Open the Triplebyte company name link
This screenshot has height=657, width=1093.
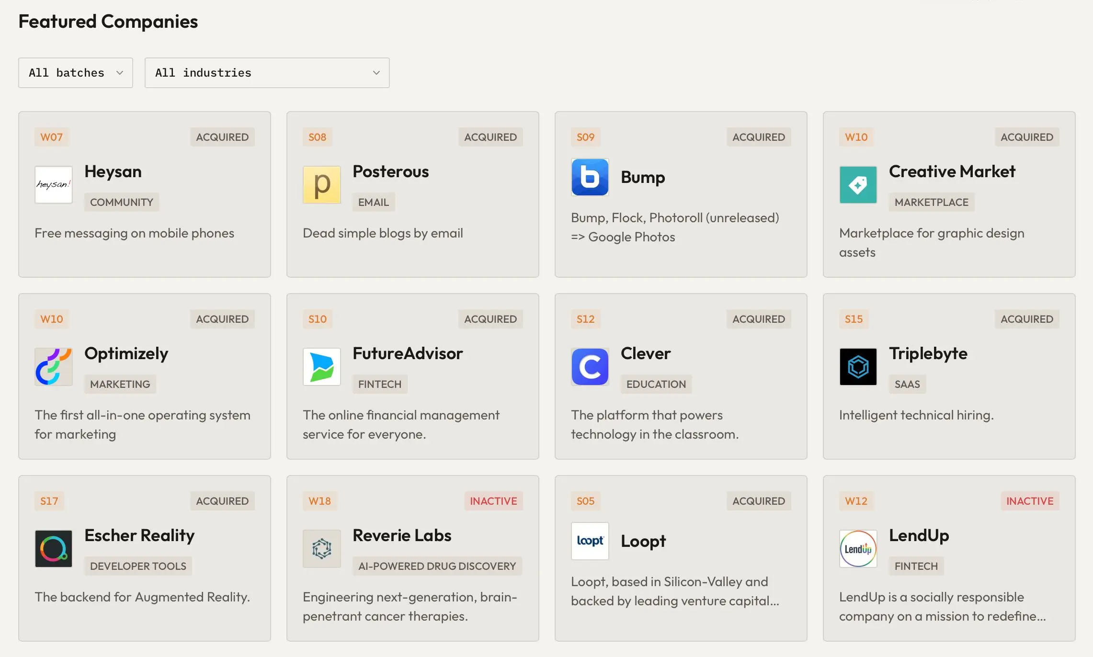coord(928,353)
